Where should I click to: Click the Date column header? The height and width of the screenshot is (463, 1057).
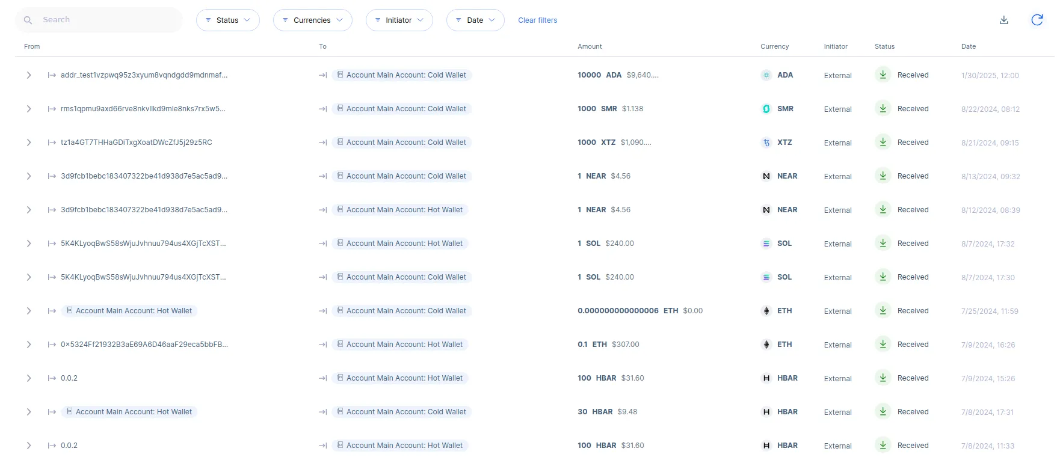(969, 46)
